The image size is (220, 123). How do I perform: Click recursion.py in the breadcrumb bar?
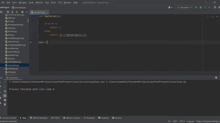click(x=19, y=8)
